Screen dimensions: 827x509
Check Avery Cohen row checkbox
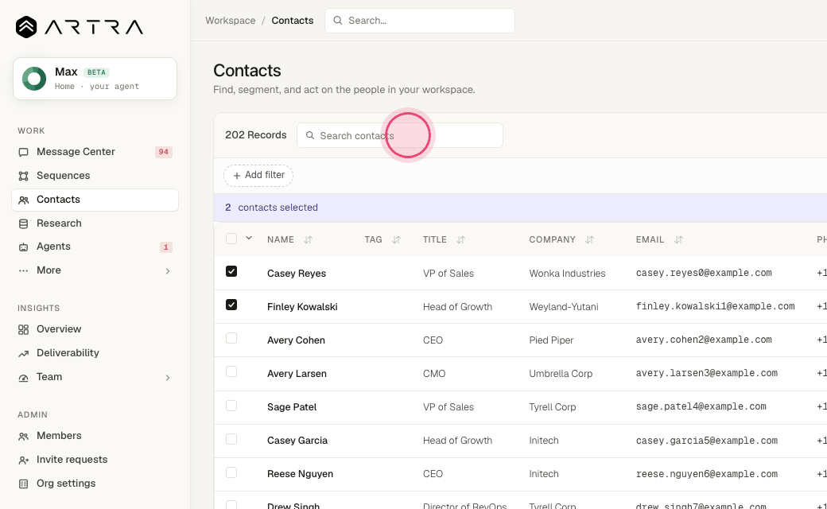(x=231, y=338)
